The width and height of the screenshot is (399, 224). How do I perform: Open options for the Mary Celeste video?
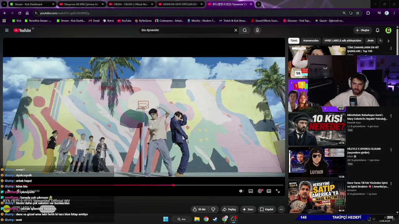click(391, 116)
